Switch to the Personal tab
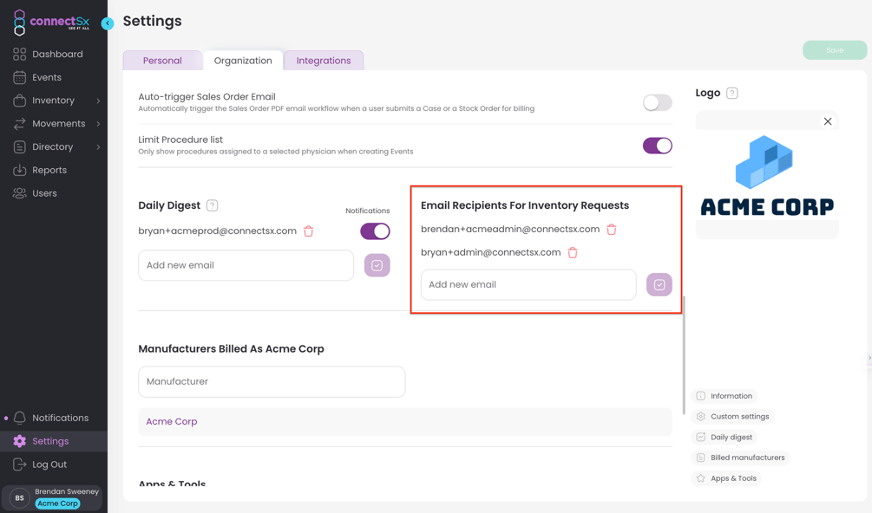Viewport: 872px width, 513px height. 162,60
